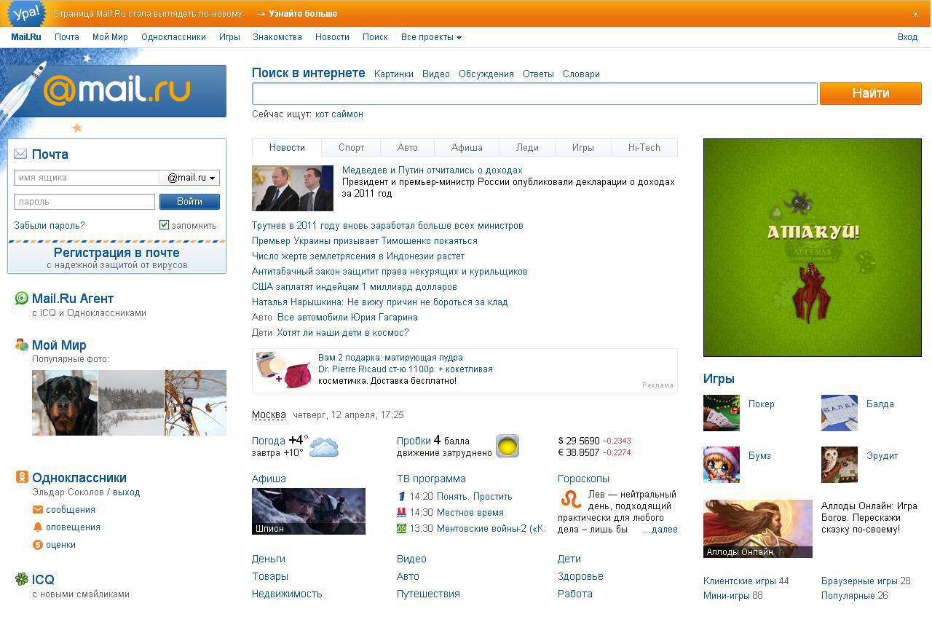Open the Недвижимость category link
This screenshot has height=625, width=932.
pos(287,594)
